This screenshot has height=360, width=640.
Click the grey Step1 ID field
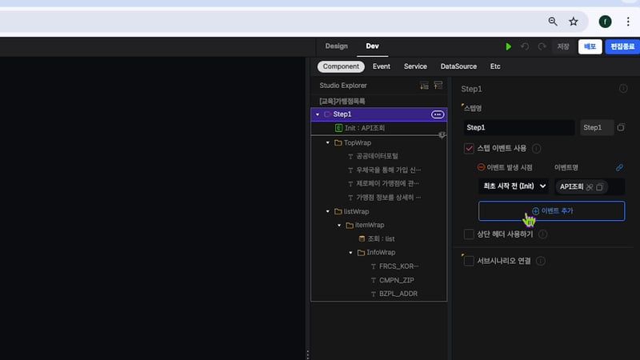(597, 127)
